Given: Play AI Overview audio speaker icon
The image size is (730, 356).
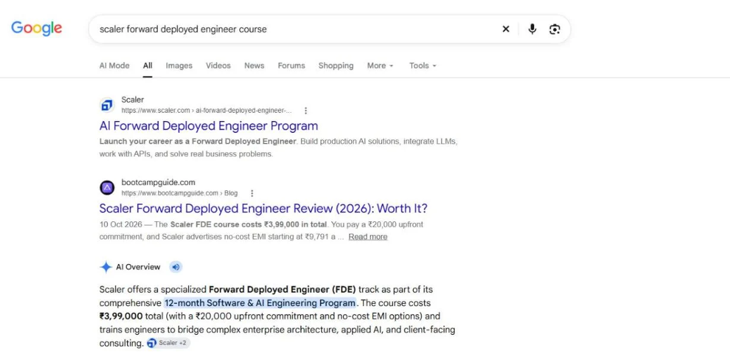Looking at the screenshot, I should point(176,267).
